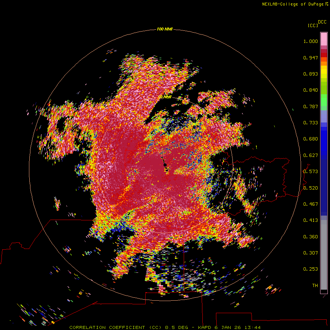
Task: Click the 0.520 legend value
Action: coord(311,188)
